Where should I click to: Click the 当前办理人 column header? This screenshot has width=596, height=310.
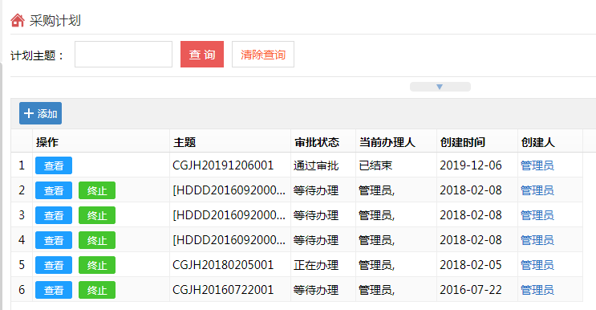coord(396,142)
